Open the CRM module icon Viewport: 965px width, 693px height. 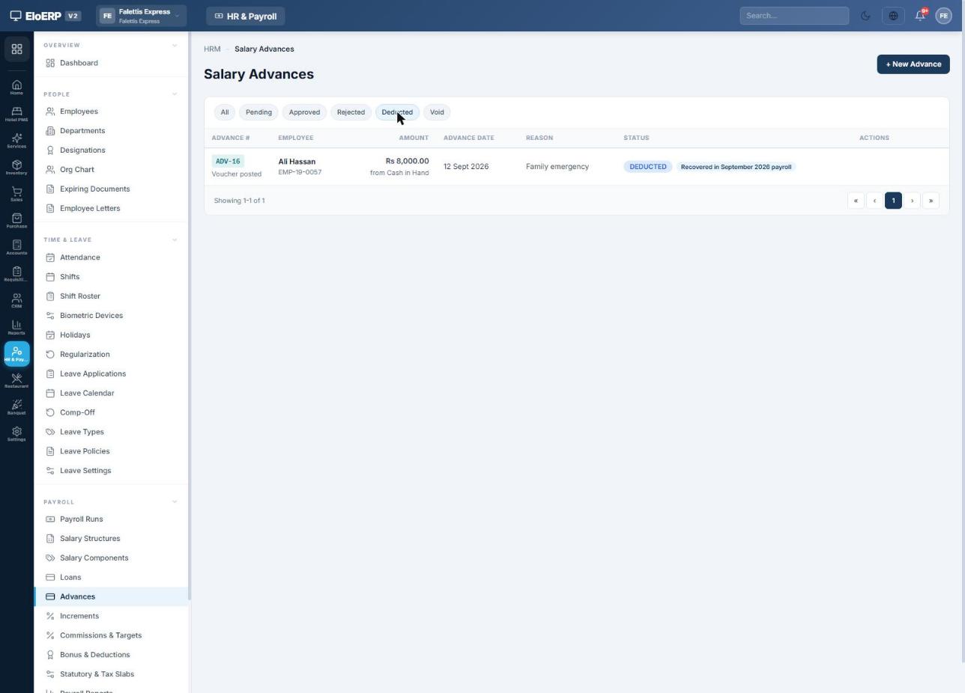[x=16, y=301]
